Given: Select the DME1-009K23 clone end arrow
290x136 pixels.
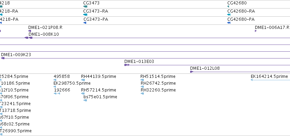Looking at the screenshot, I should click(x=3, y=58).
